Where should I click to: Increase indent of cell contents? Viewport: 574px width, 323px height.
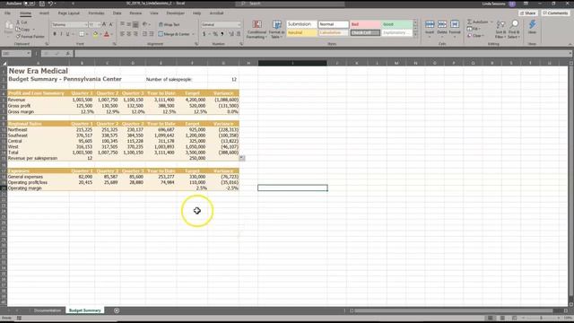[152, 34]
